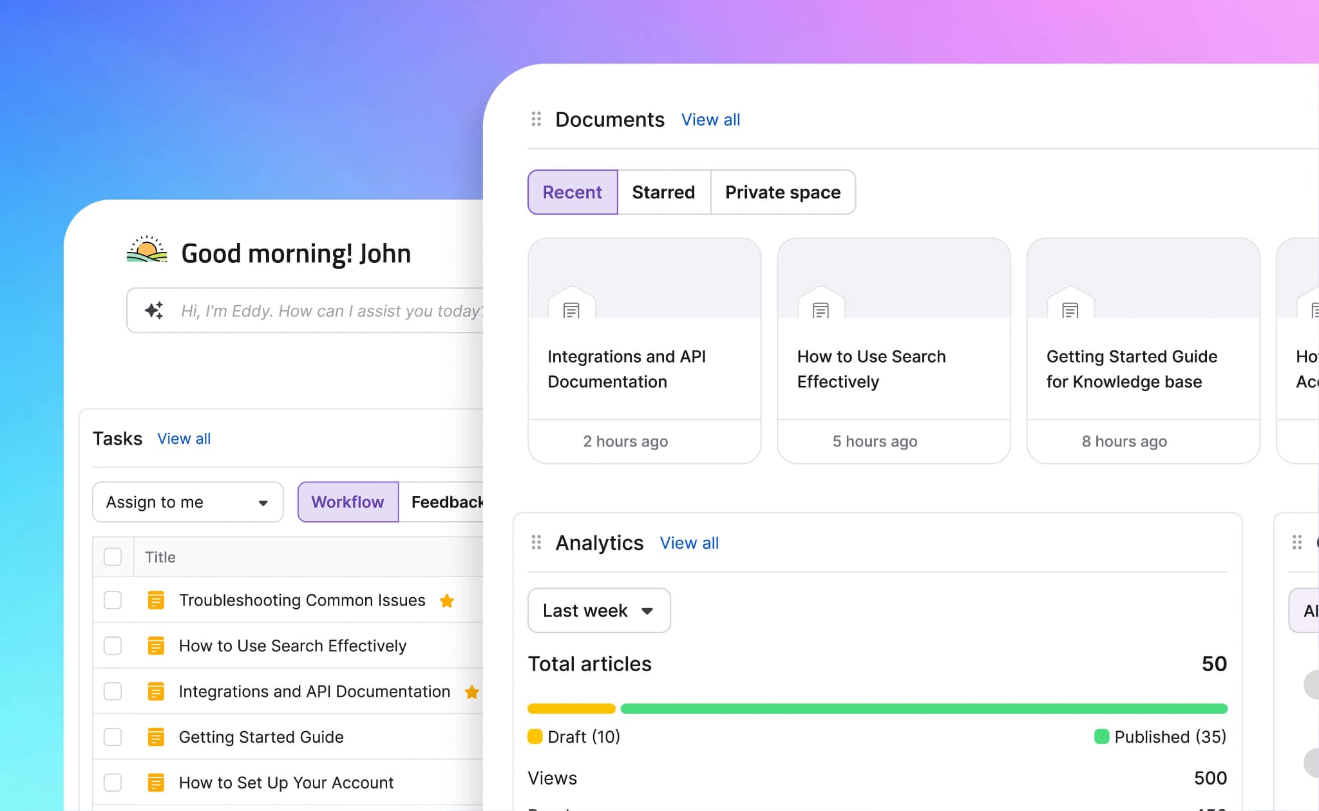Open Getting Started Guide for Knowledge base card
The height and width of the screenshot is (811, 1319).
1143,350
